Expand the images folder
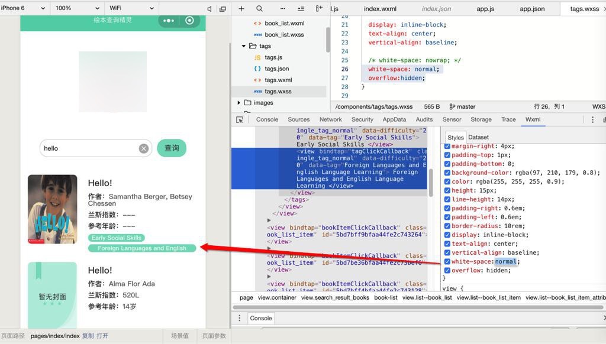 pyautogui.click(x=238, y=103)
